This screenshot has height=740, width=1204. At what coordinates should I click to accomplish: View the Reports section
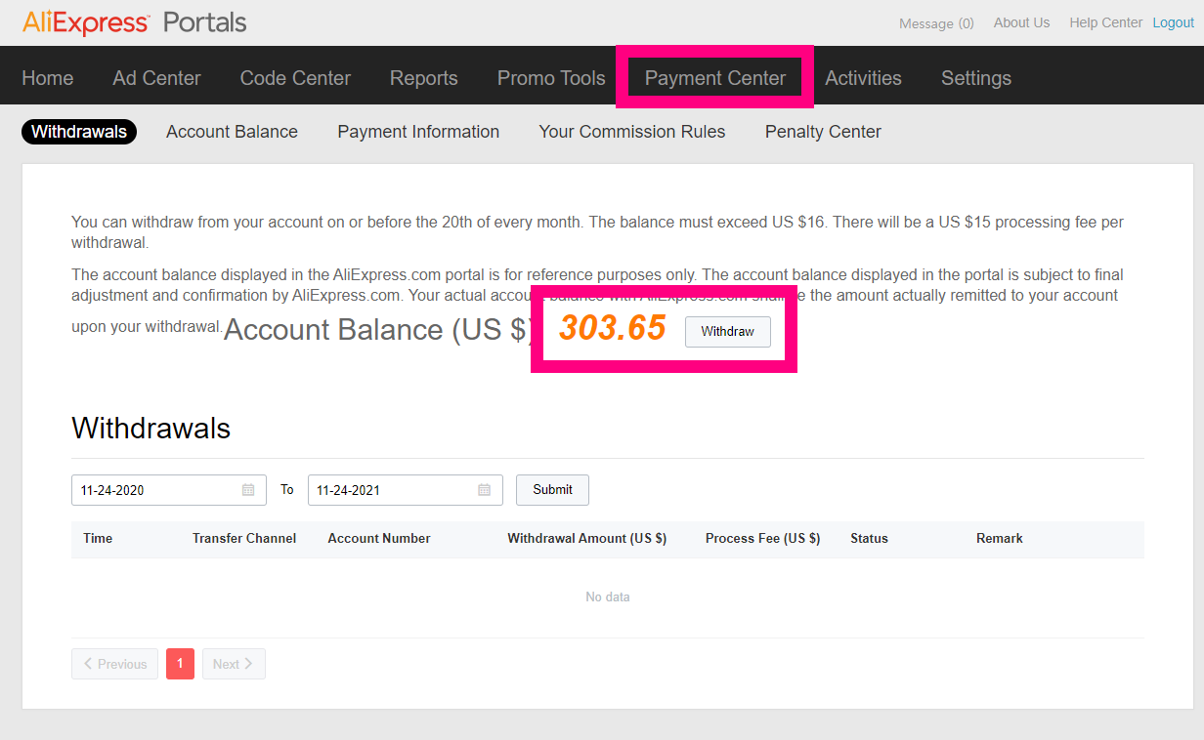tap(424, 78)
